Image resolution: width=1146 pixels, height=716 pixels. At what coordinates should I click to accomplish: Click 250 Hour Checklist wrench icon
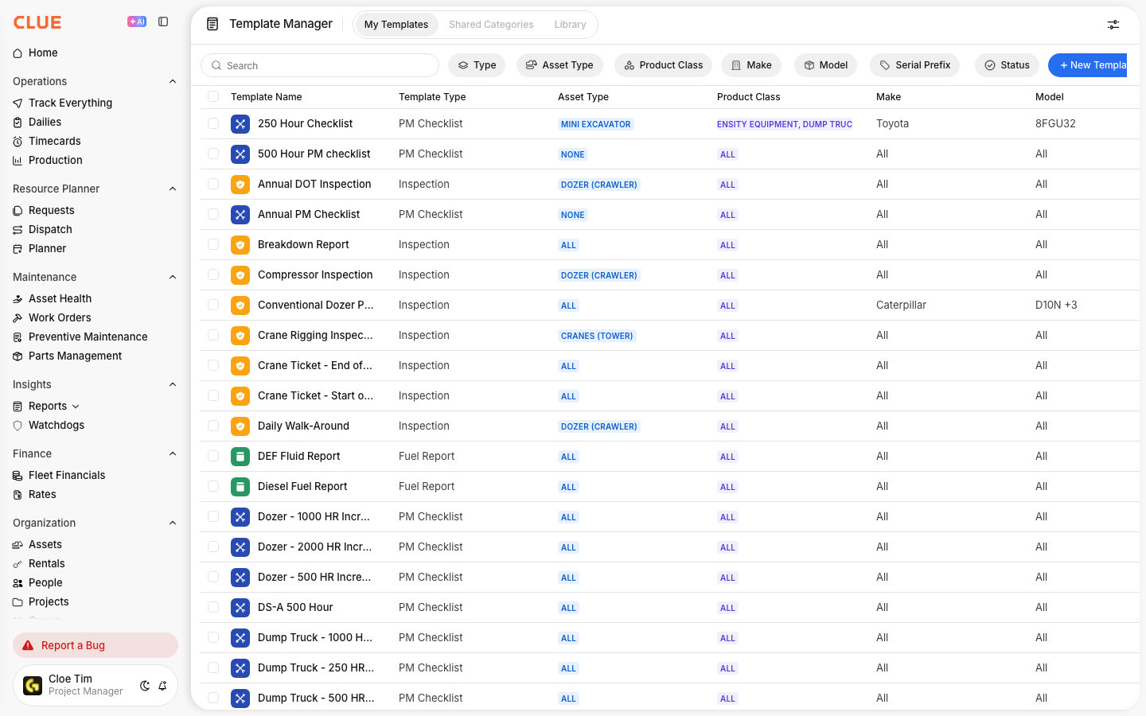tap(240, 124)
